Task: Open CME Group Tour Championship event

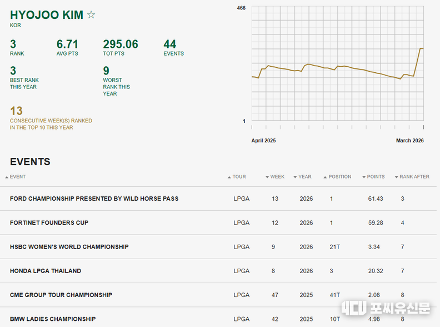Action: point(61,295)
